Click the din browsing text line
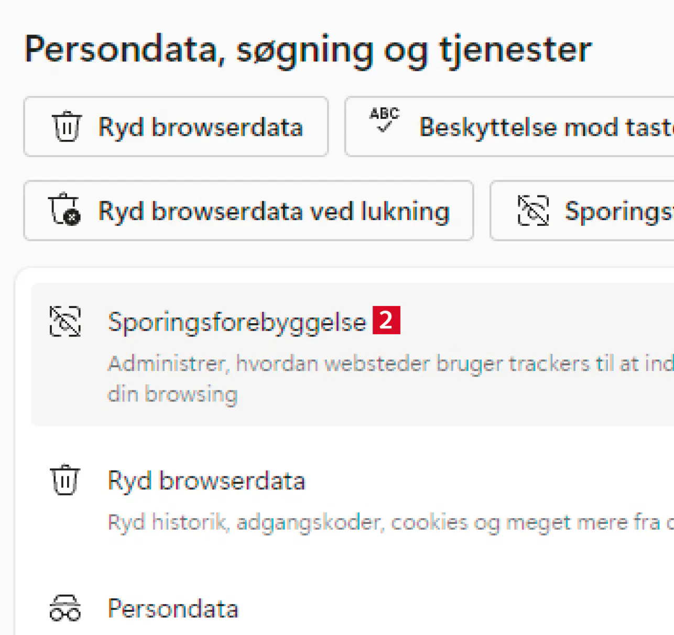This screenshot has width=674, height=635. click(172, 394)
